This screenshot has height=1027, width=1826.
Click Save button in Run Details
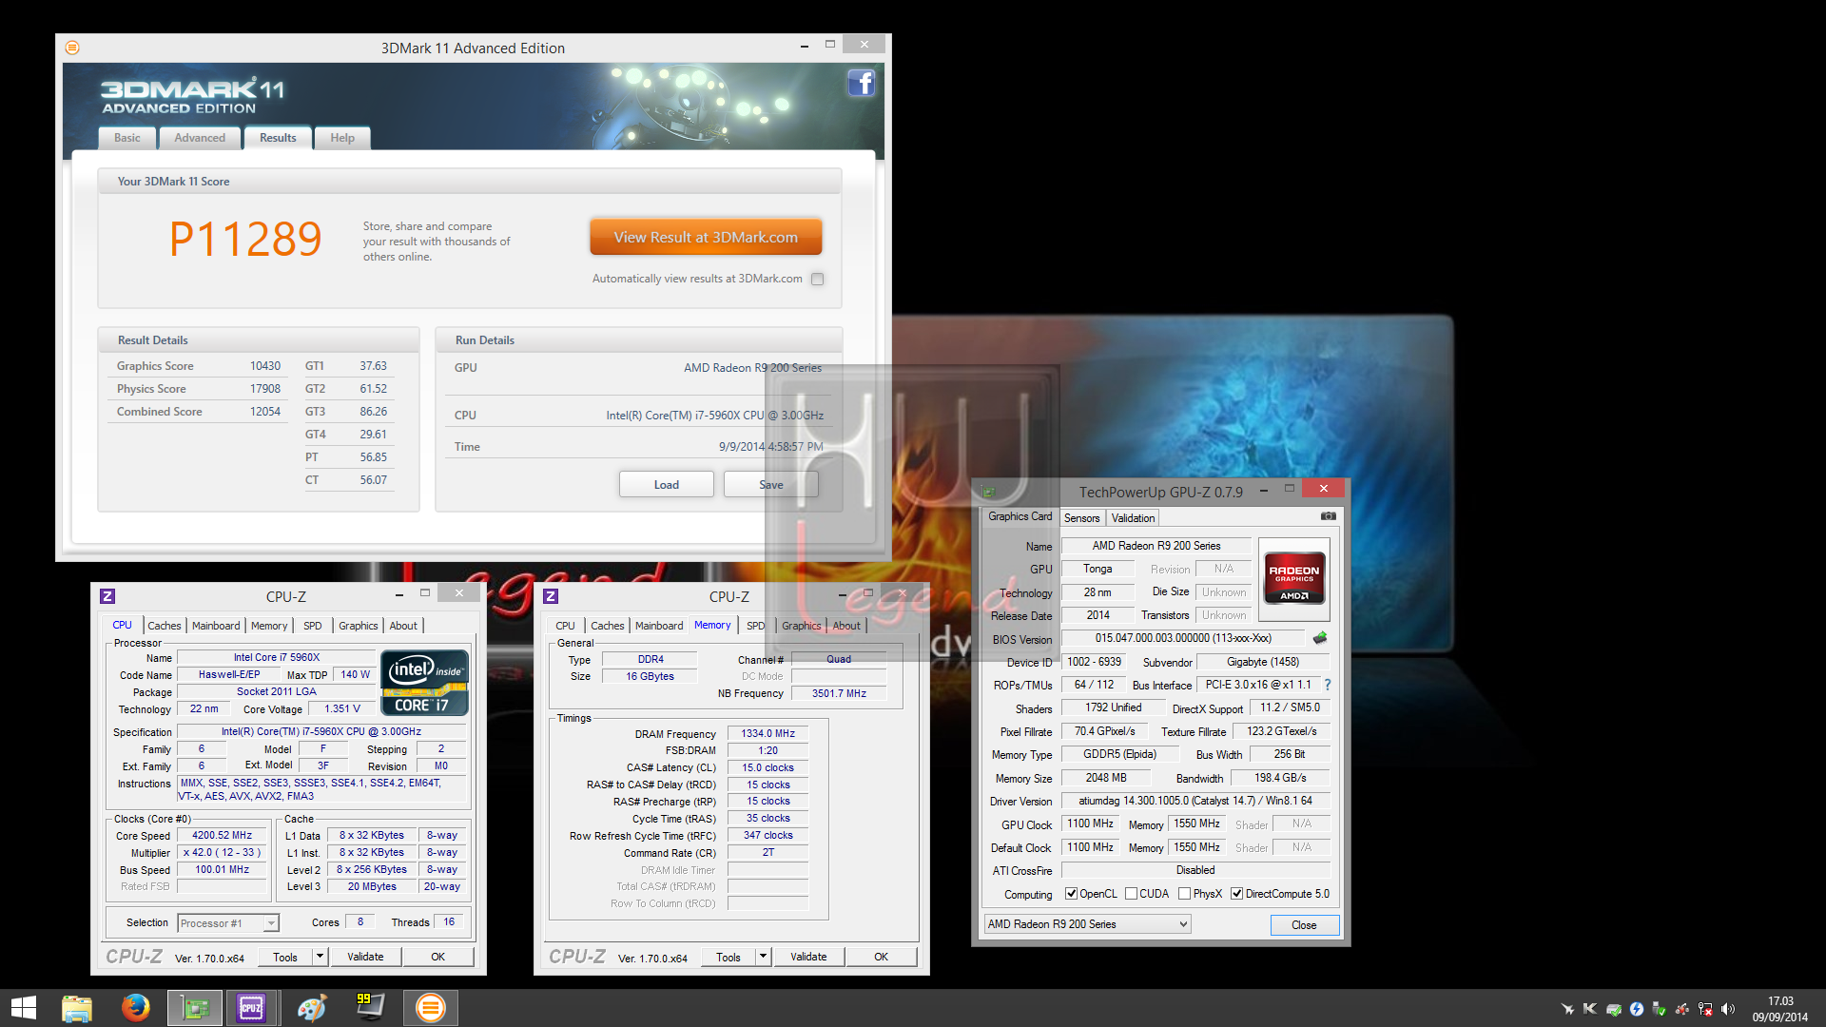pos(771,485)
